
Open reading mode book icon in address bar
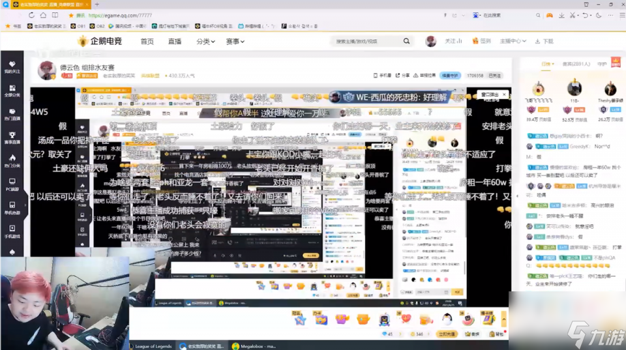55,15
